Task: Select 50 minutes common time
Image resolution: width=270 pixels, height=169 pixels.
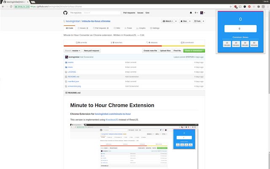Action: point(254,44)
